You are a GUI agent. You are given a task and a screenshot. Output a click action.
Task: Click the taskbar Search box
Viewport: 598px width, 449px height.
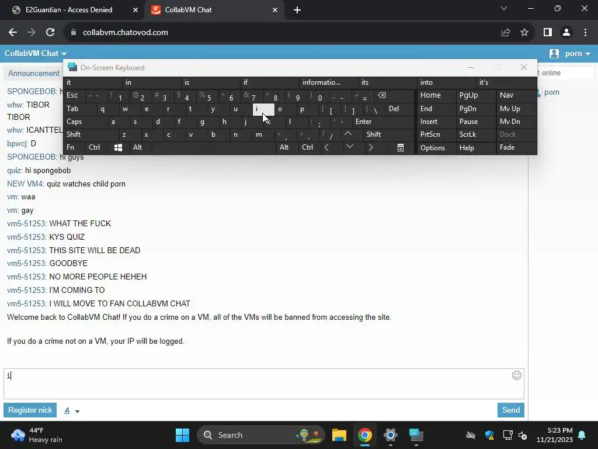click(260, 435)
